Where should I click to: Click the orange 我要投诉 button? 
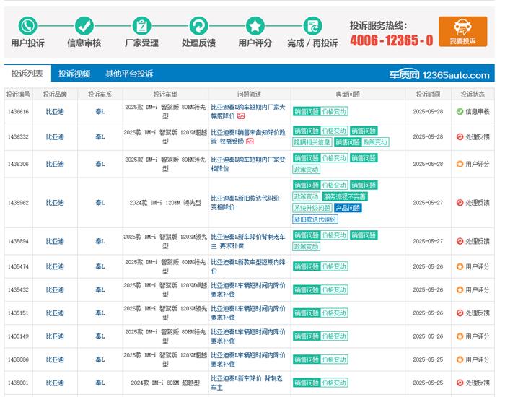[x=463, y=32]
